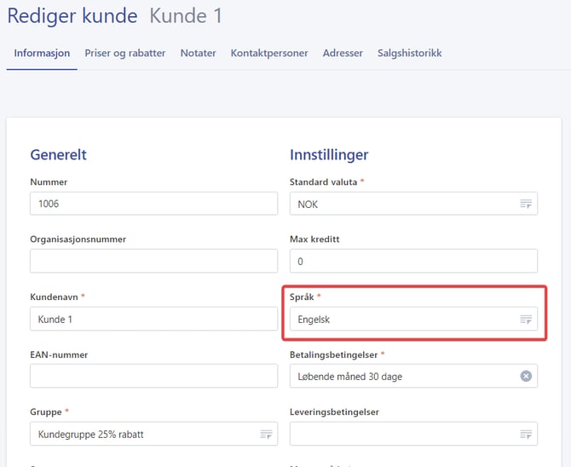Edit the Kundenavn field
571x467 pixels.
coord(153,319)
